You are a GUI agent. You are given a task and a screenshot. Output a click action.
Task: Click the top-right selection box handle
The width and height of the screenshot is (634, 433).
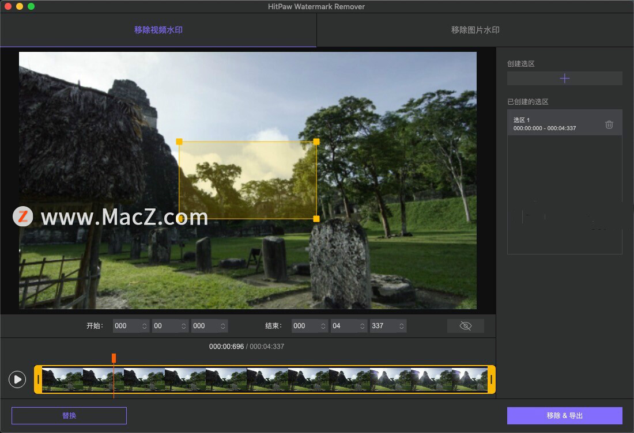click(316, 142)
